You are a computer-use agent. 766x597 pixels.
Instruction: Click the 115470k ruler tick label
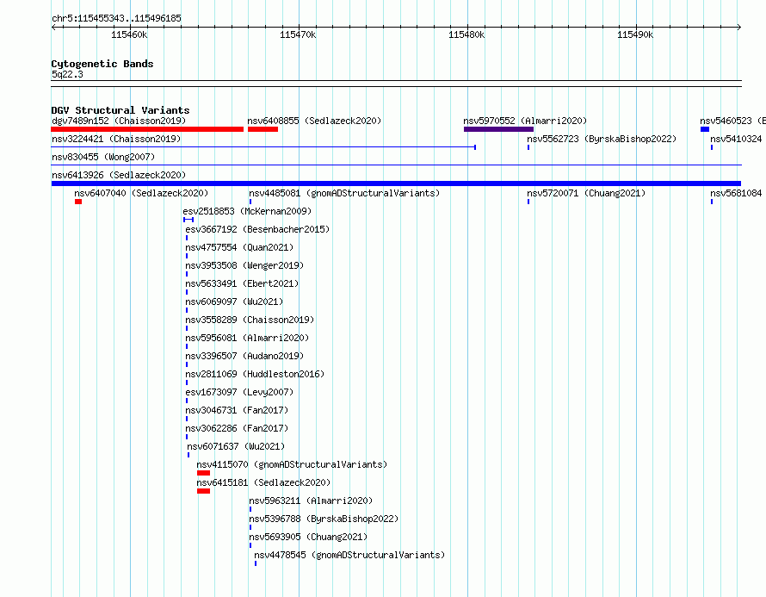click(x=298, y=34)
